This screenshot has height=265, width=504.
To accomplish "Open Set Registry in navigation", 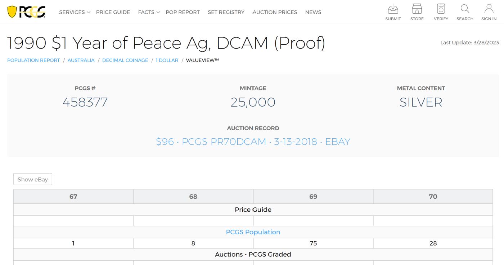I will 226,12.
